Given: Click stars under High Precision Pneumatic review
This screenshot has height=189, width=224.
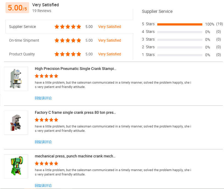Looking at the screenshot, I should pos(46,76).
